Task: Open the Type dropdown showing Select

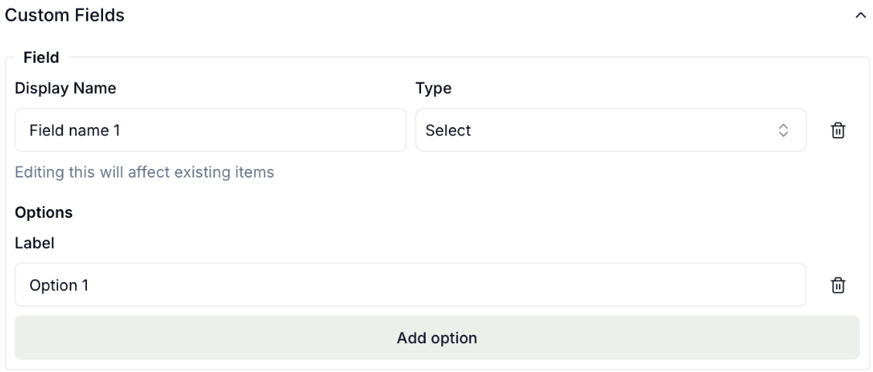Action: pyautogui.click(x=610, y=130)
